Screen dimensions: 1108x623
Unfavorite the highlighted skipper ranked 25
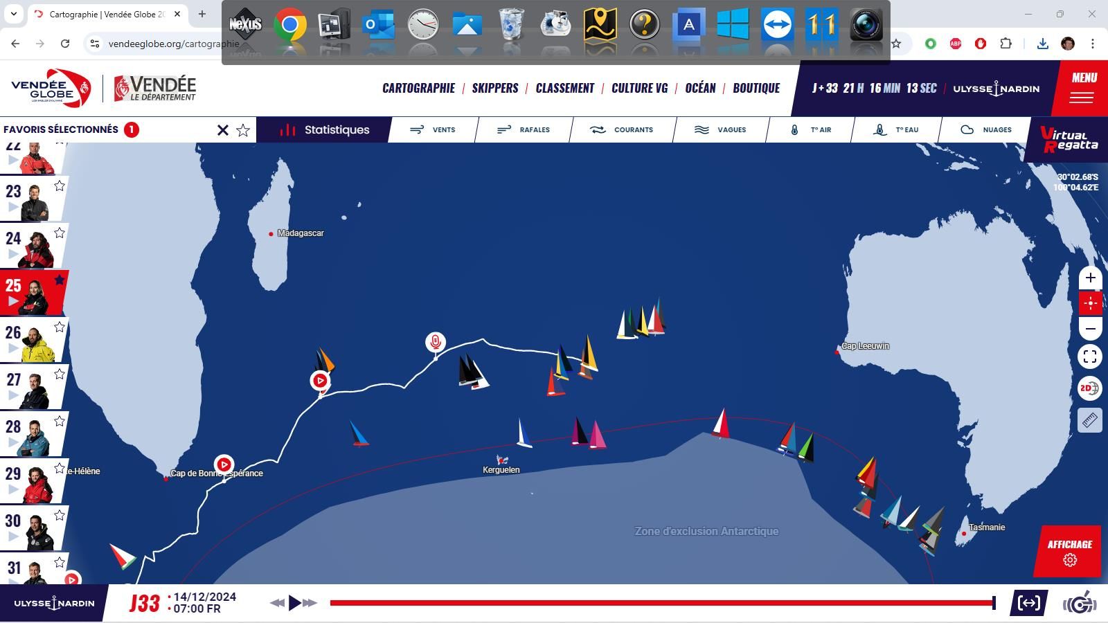(x=60, y=280)
